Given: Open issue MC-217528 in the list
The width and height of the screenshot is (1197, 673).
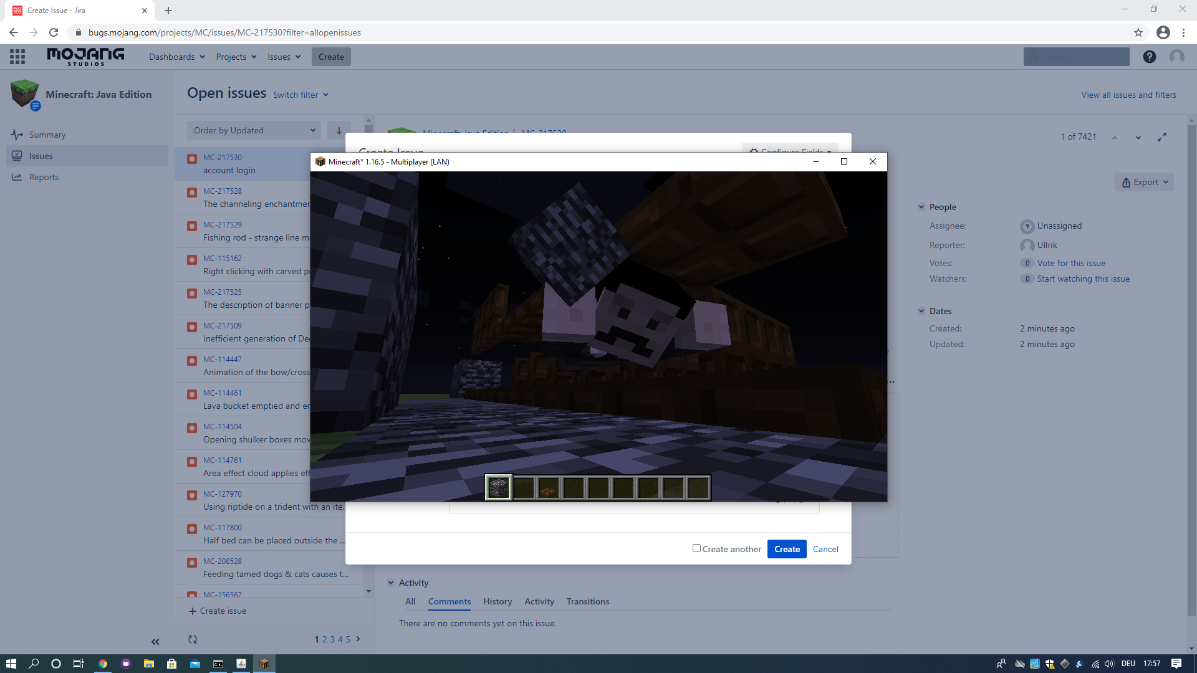Looking at the screenshot, I should [223, 191].
